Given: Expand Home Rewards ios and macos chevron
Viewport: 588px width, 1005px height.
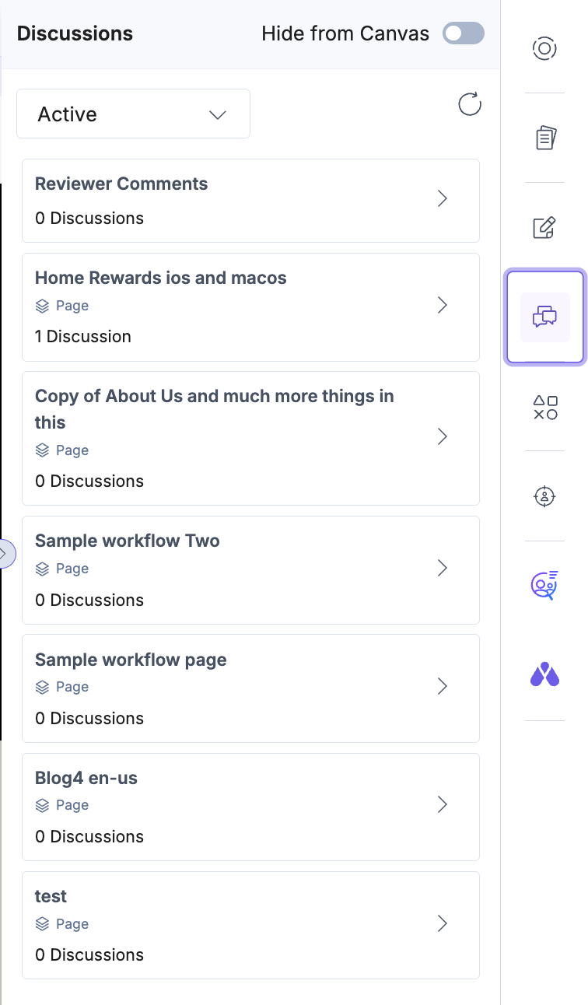Looking at the screenshot, I should click(443, 305).
